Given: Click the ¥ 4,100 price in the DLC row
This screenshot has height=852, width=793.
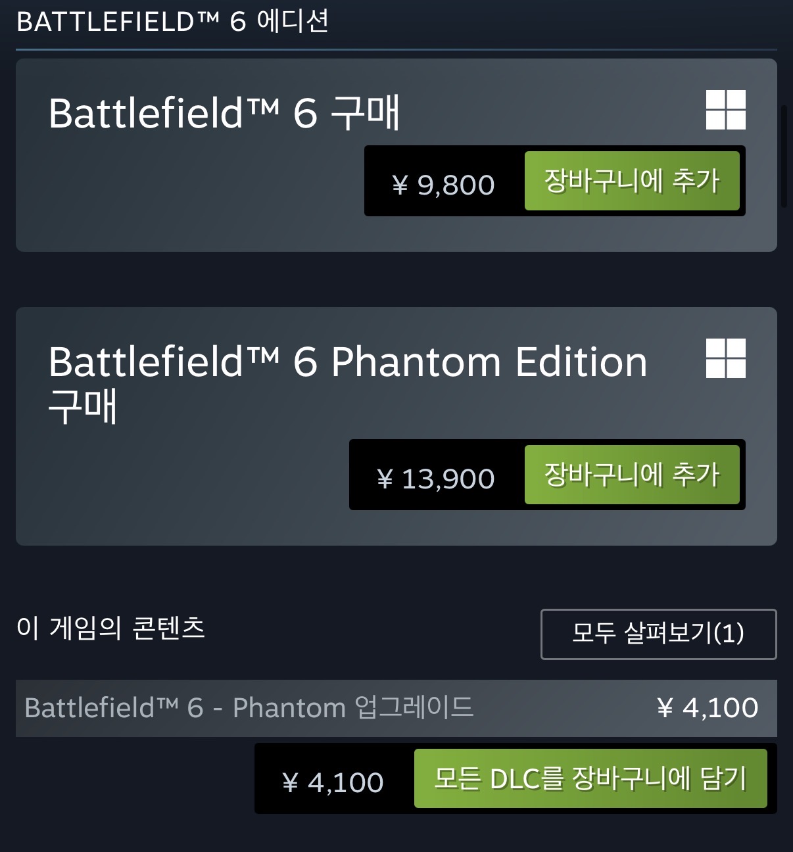Looking at the screenshot, I should [708, 708].
